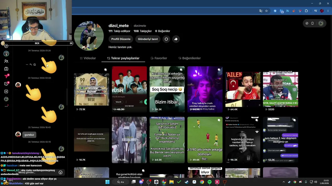
Task: Open the Eray baba purple-lit video
Action: coord(205,89)
